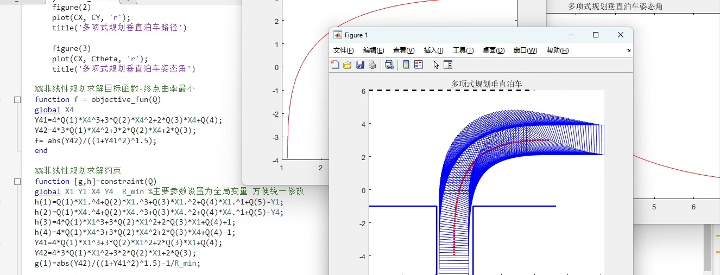The image size is (720, 275).
Task: Collapse the objective_fun function code fold
Action: click(17, 100)
